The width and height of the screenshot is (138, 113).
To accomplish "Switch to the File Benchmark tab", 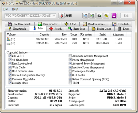I will coord(20,24).
